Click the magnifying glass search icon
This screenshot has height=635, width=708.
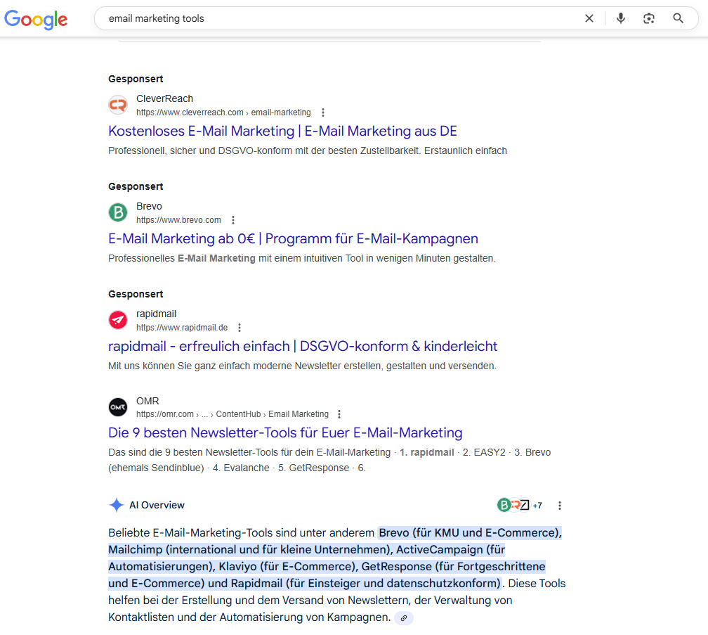677,18
